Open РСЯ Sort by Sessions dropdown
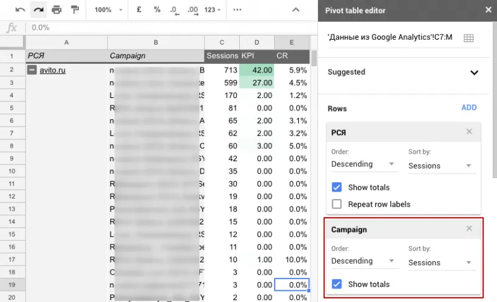 [442, 166]
